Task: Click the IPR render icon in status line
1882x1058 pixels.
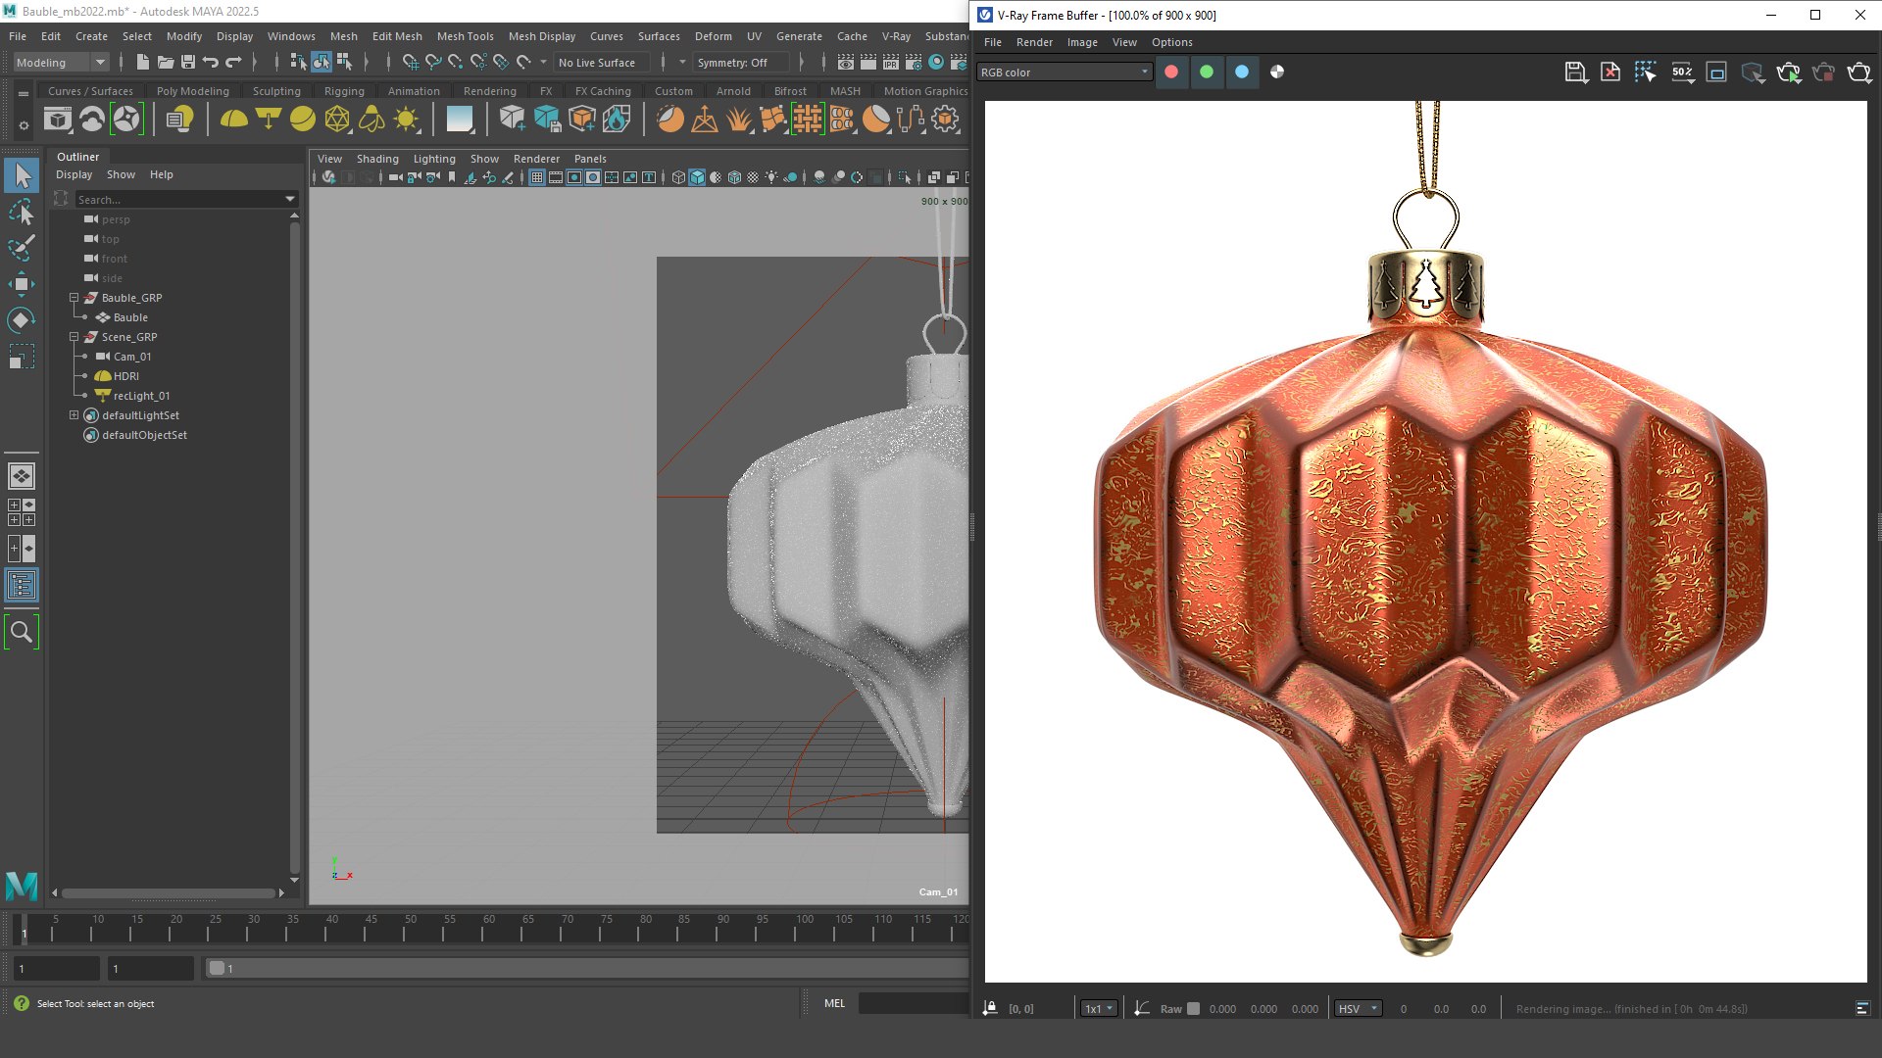Action: [891, 62]
